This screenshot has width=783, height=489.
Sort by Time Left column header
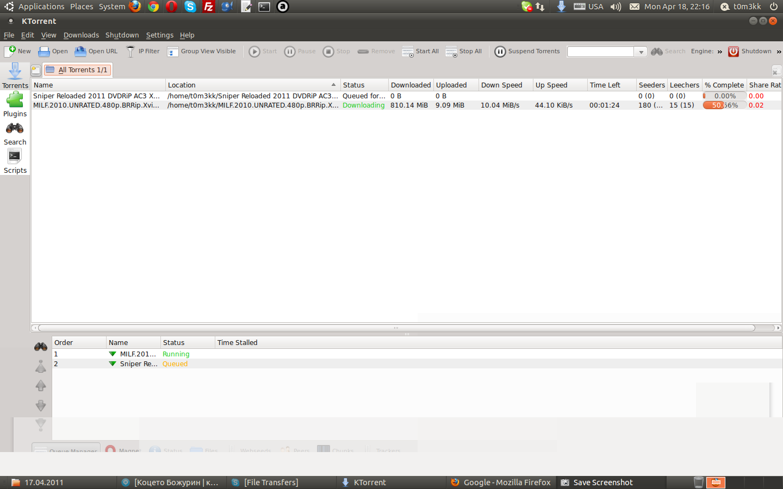pos(612,85)
